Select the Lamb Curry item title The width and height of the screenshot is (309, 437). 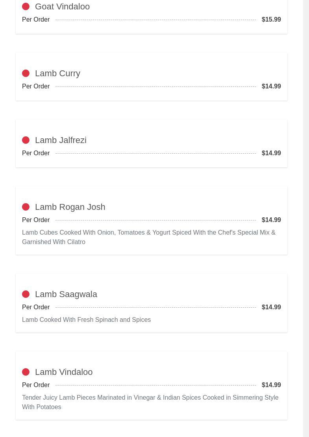click(x=57, y=73)
